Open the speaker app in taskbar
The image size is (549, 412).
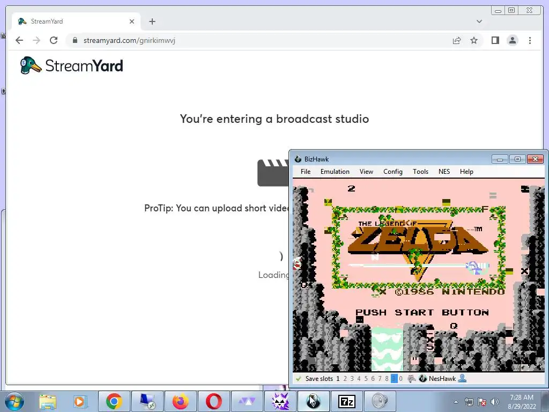point(380,401)
